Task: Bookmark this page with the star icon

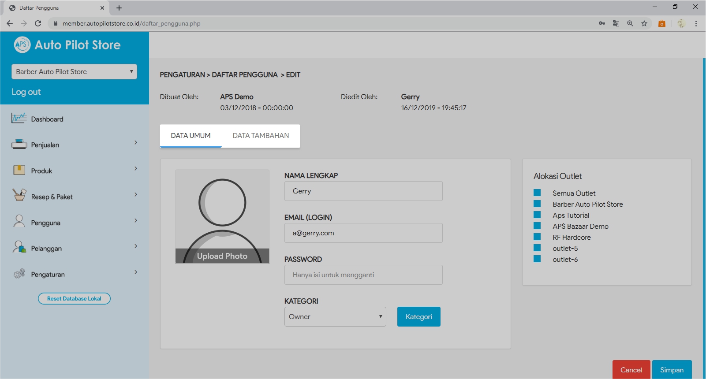Action: 644,23
